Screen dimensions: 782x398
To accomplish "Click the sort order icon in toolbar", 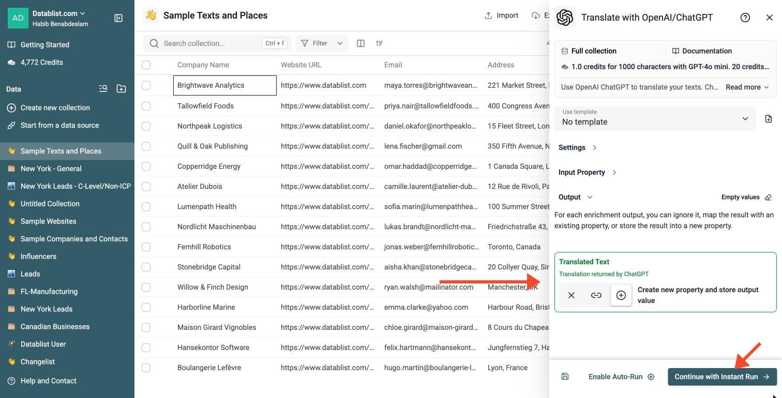I will pos(379,43).
